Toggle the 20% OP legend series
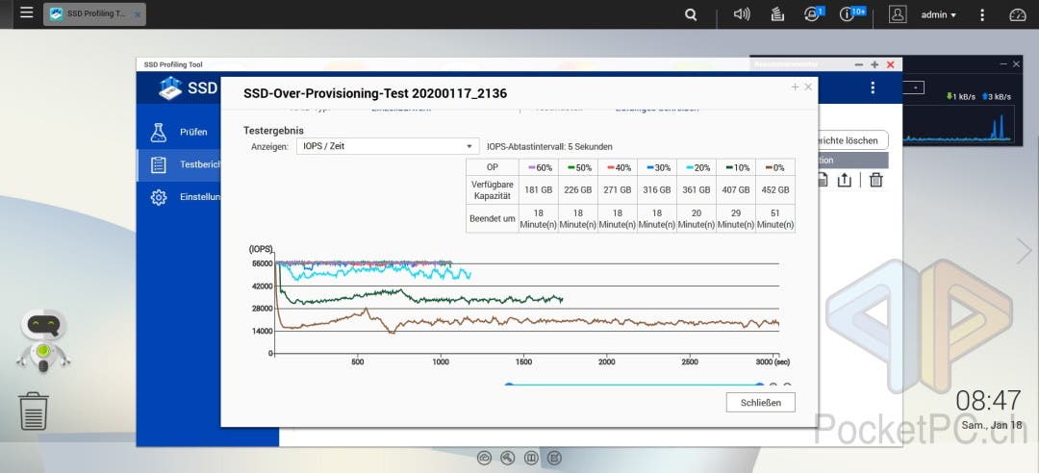1039x473 pixels. (697, 167)
